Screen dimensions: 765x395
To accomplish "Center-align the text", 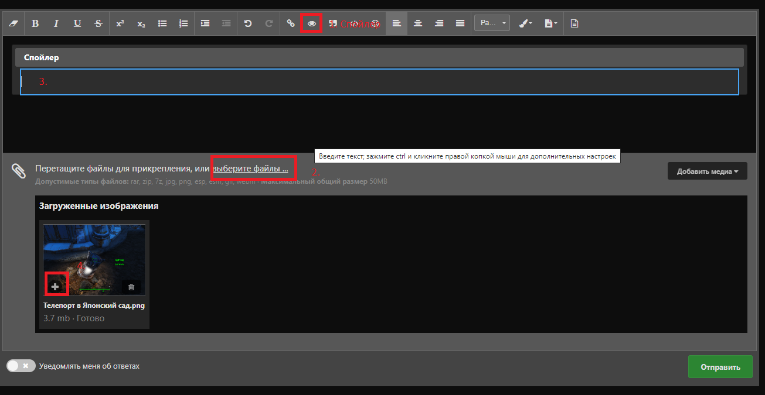I will [x=418, y=23].
